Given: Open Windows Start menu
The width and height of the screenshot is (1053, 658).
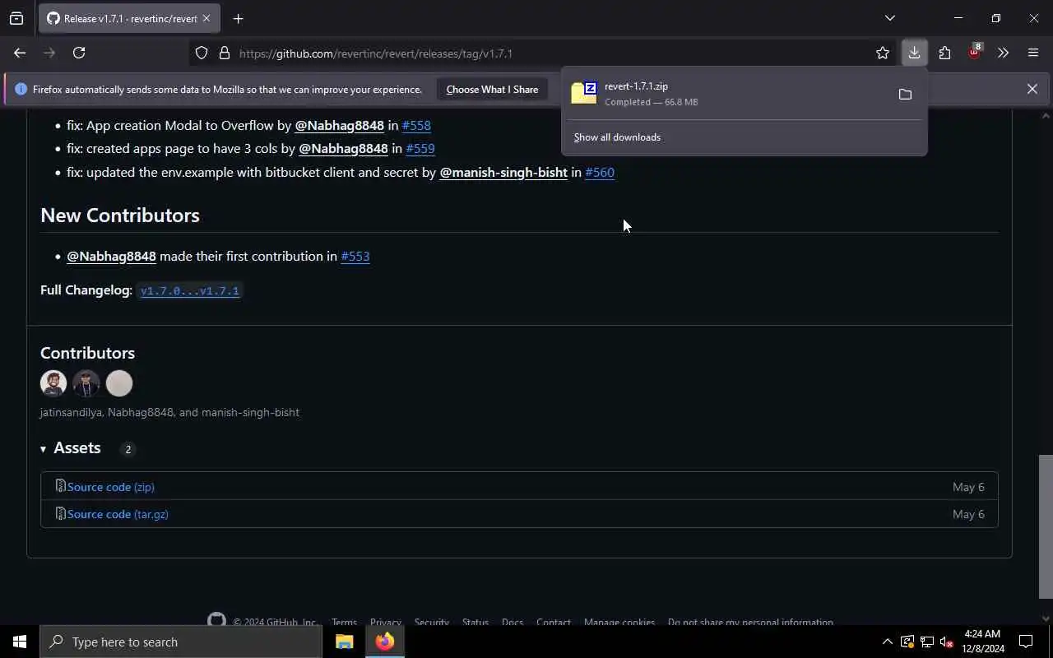Looking at the screenshot, I should [x=20, y=642].
